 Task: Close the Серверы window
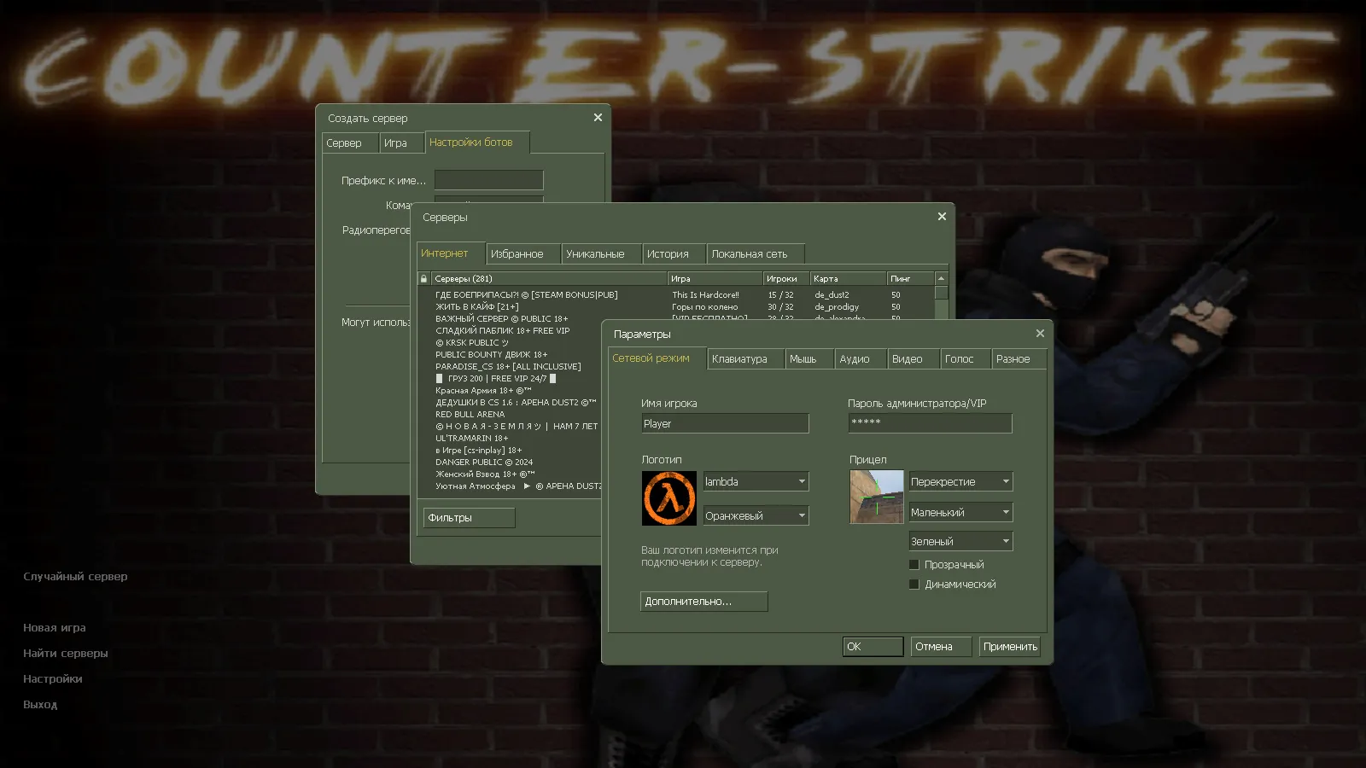click(x=942, y=217)
